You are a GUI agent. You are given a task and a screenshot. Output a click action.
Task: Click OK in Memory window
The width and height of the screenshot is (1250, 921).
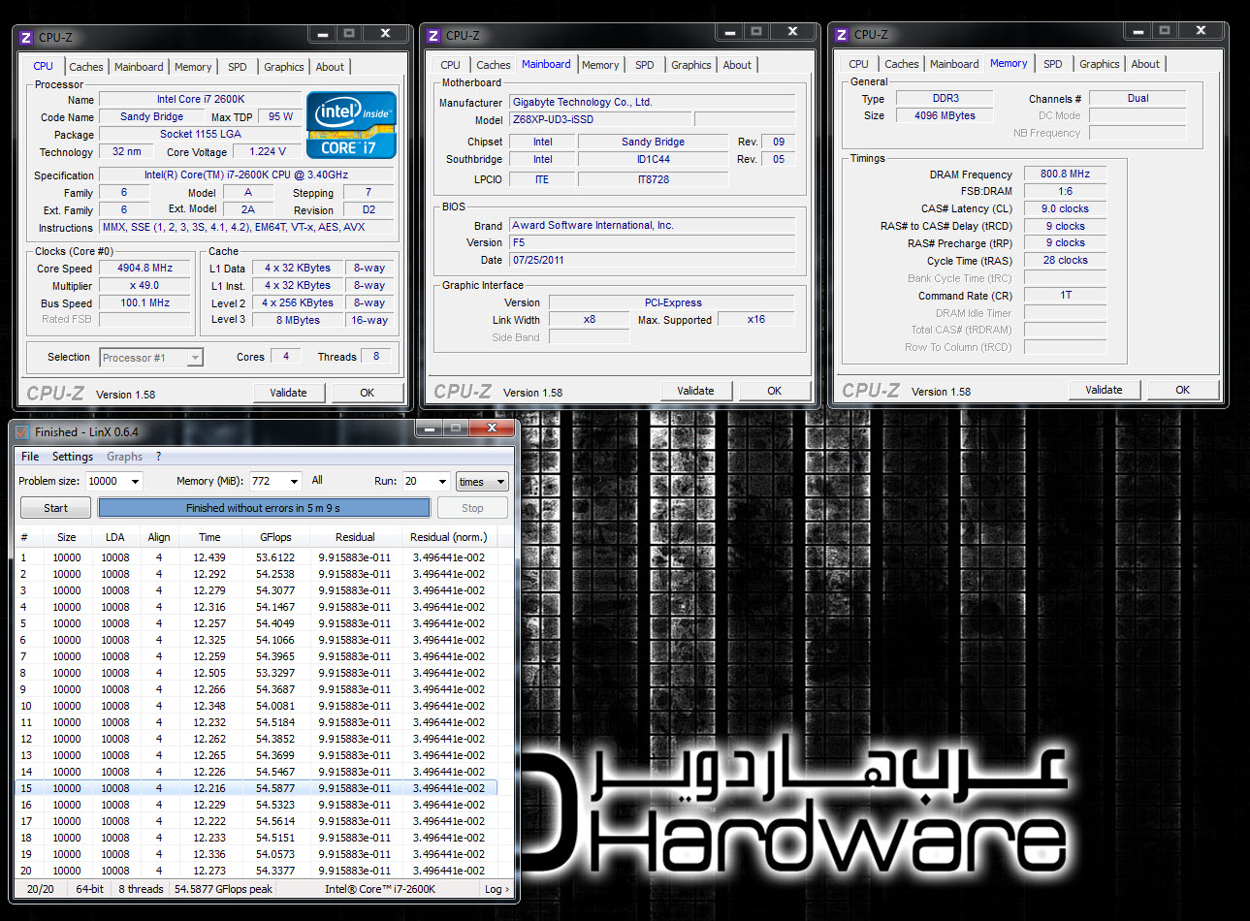point(1182,390)
